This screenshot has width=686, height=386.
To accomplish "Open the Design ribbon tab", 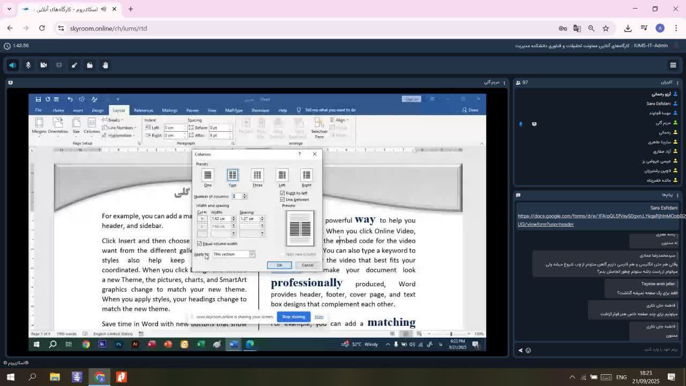I will tap(98, 110).
